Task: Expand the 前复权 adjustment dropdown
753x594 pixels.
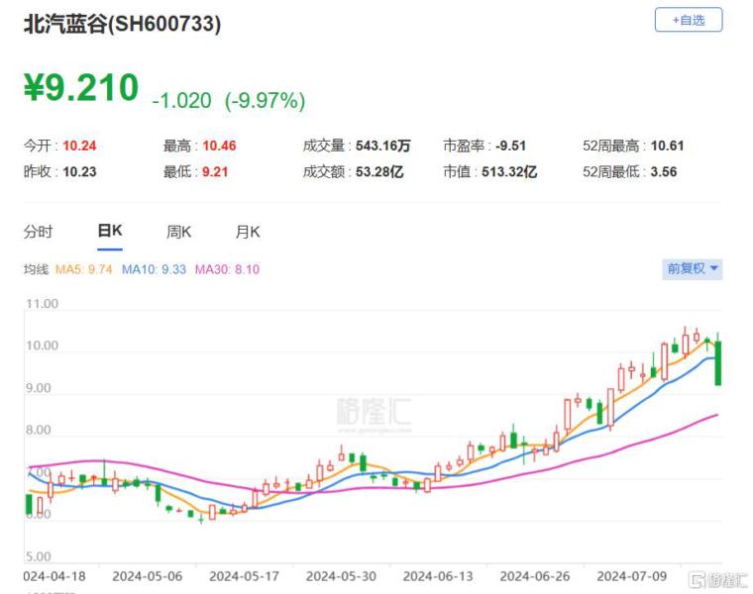Action: [x=692, y=268]
